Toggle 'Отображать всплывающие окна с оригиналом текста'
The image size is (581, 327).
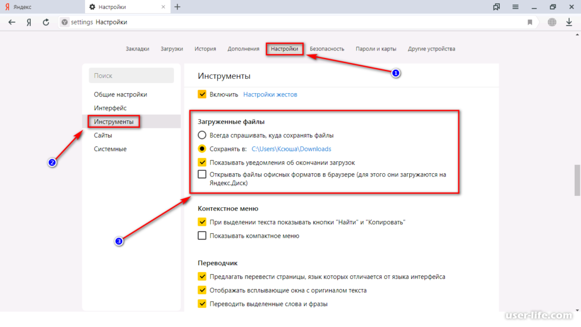(202, 290)
